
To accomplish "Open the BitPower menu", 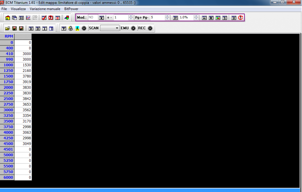I will click(71, 9).
